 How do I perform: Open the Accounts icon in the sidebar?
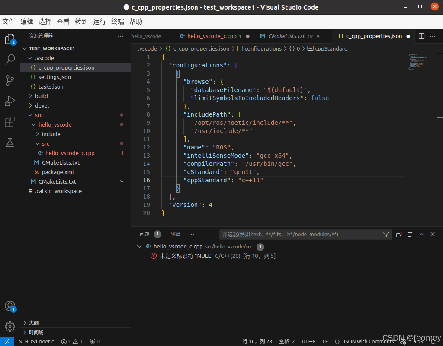10,306
